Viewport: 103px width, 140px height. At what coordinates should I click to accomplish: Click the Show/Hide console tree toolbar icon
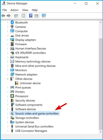tap(16, 16)
